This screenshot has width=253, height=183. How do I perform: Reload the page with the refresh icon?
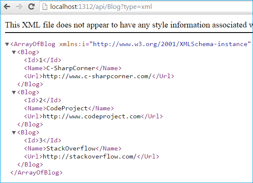click(x=31, y=6)
